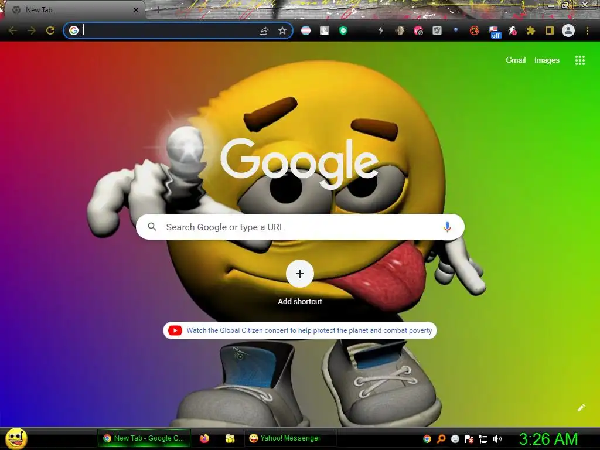The image size is (600, 450).
Task: Open the Images link
Action: pos(547,60)
